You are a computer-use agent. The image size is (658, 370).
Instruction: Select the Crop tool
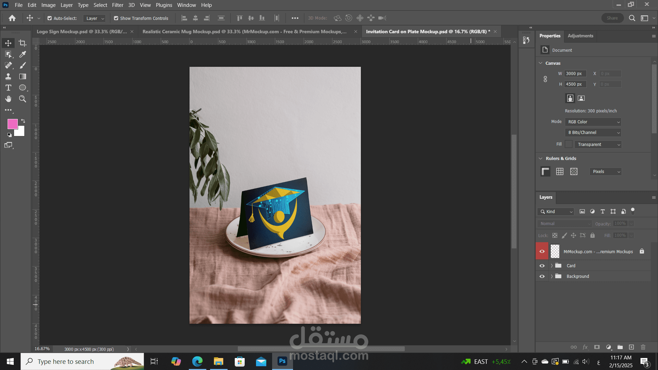pyautogui.click(x=22, y=43)
